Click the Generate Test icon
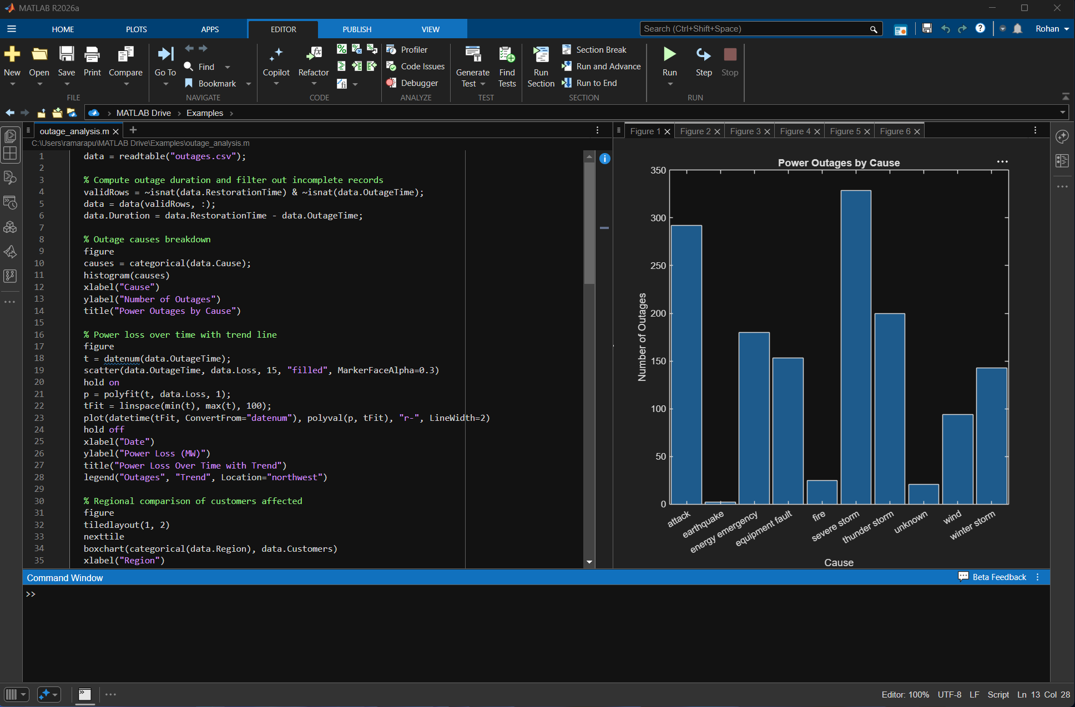Screen dimensions: 1075x707 472,54
